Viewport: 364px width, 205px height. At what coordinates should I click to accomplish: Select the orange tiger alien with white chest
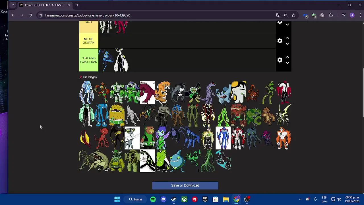point(284,138)
